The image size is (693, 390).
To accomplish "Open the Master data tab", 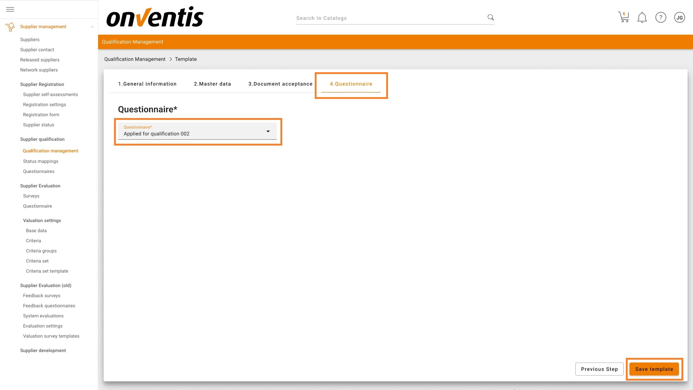I will [212, 84].
